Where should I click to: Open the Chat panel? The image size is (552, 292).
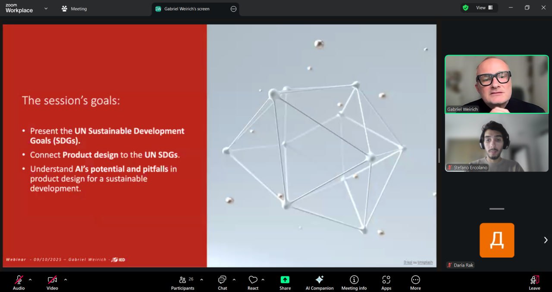pyautogui.click(x=222, y=282)
